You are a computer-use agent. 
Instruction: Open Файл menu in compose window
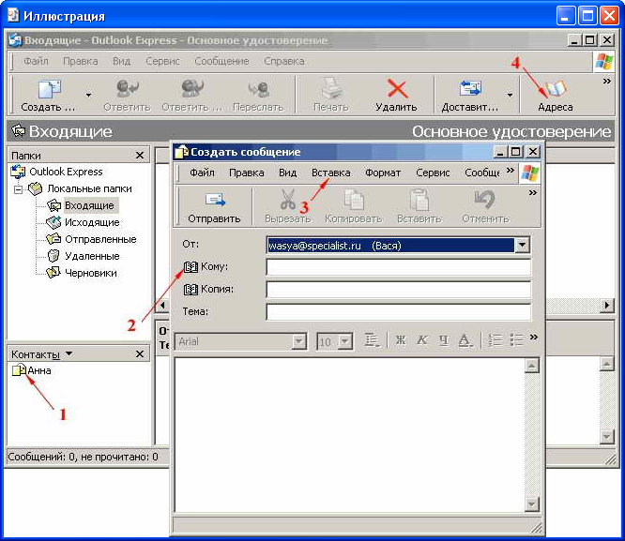202,173
